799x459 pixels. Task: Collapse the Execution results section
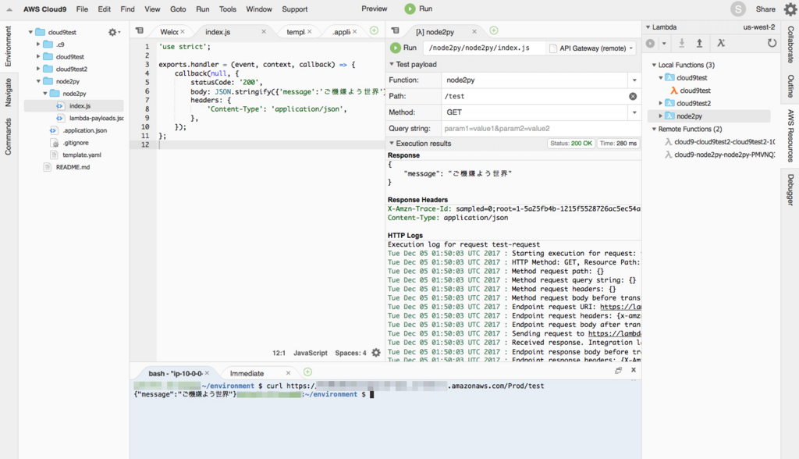[x=392, y=144]
